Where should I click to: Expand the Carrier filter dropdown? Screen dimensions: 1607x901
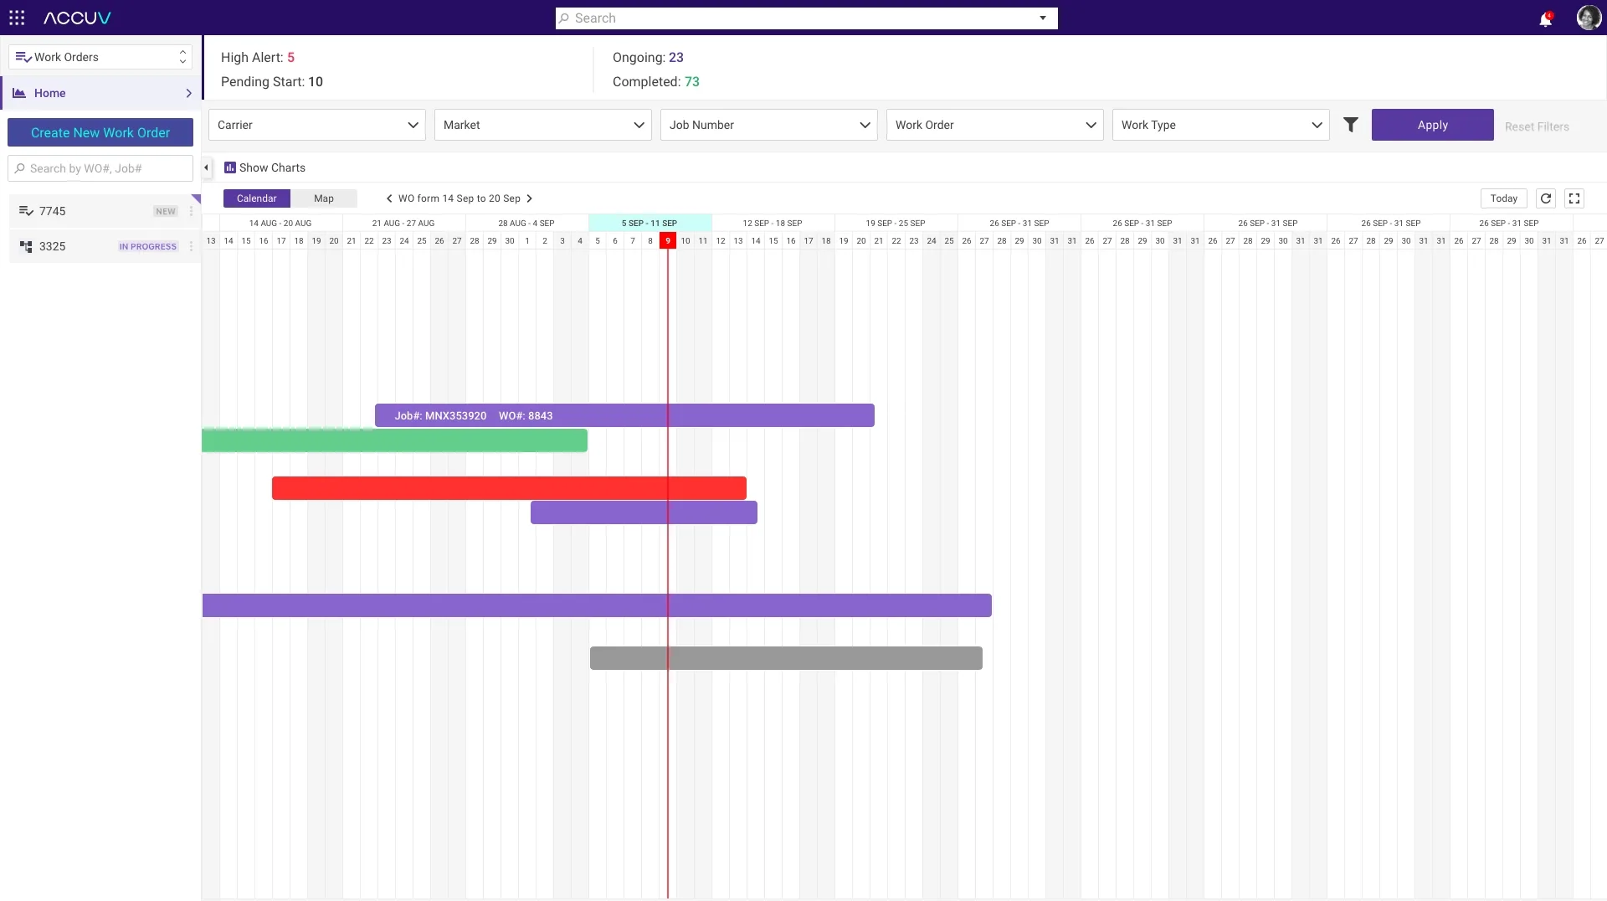(x=317, y=125)
